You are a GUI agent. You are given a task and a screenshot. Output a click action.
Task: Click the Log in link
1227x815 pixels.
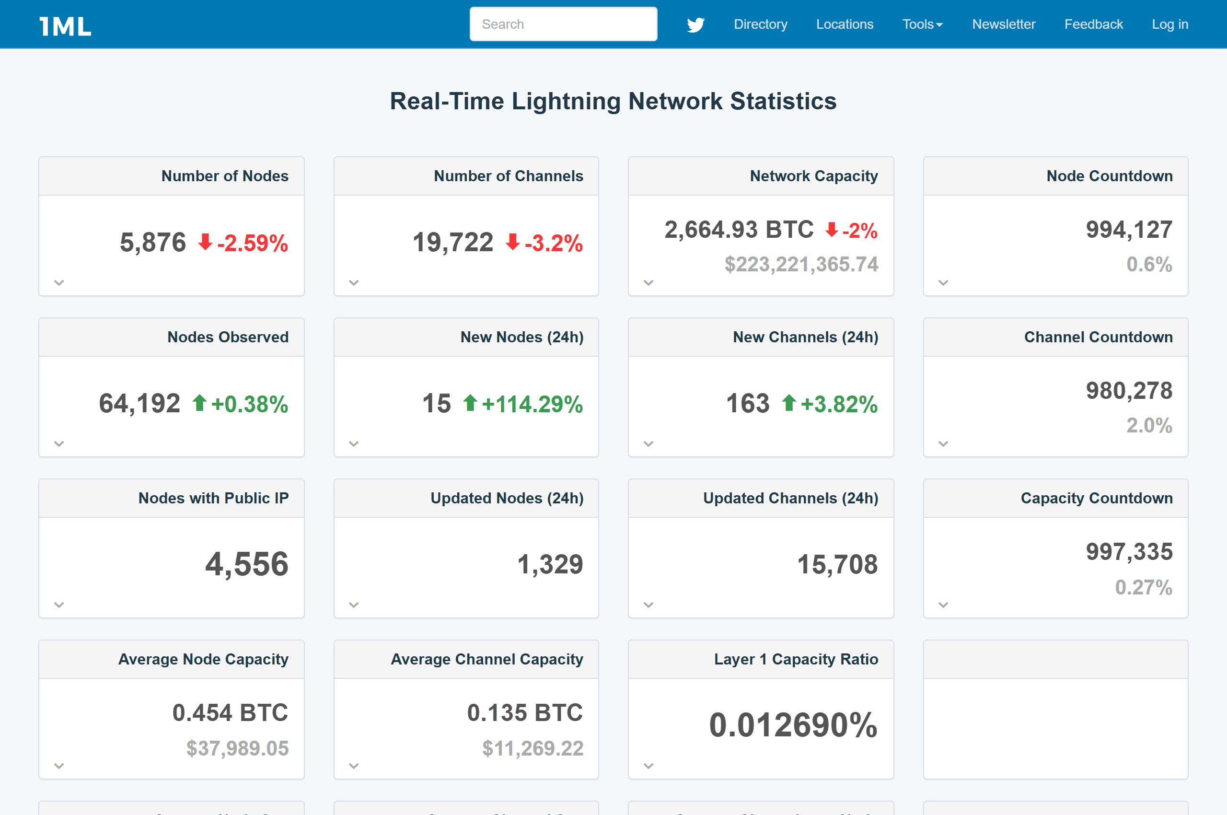pyautogui.click(x=1170, y=24)
